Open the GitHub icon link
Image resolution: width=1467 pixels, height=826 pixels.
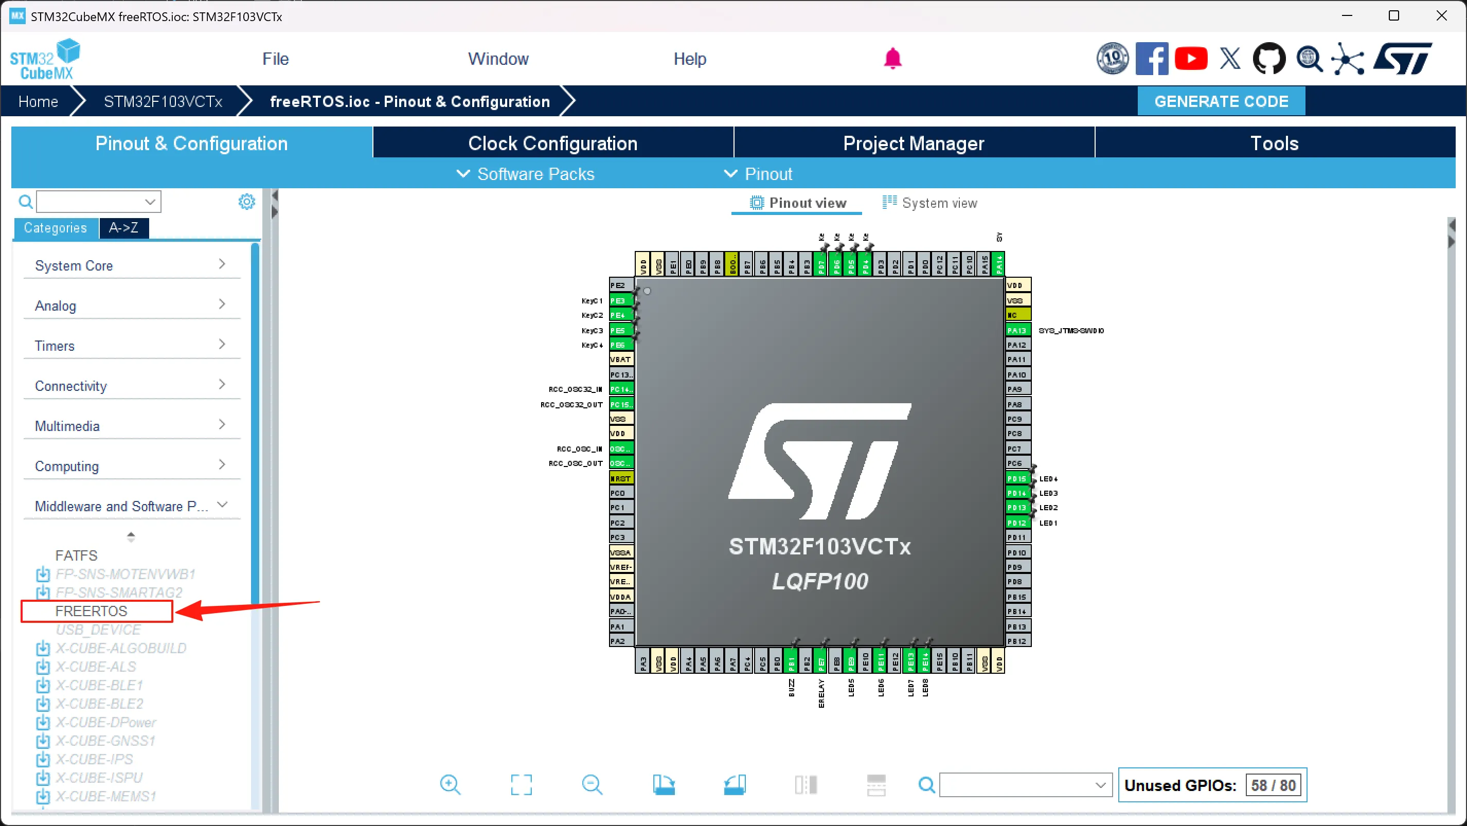pos(1269,59)
